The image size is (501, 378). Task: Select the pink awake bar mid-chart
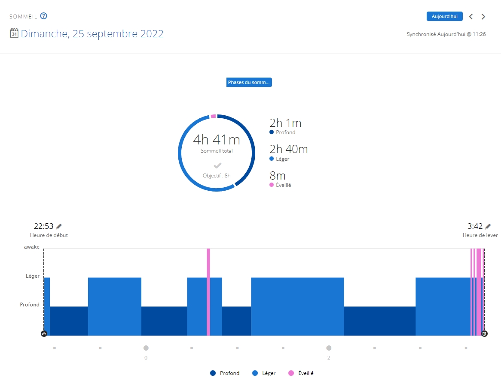pyautogui.click(x=208, y=291)
